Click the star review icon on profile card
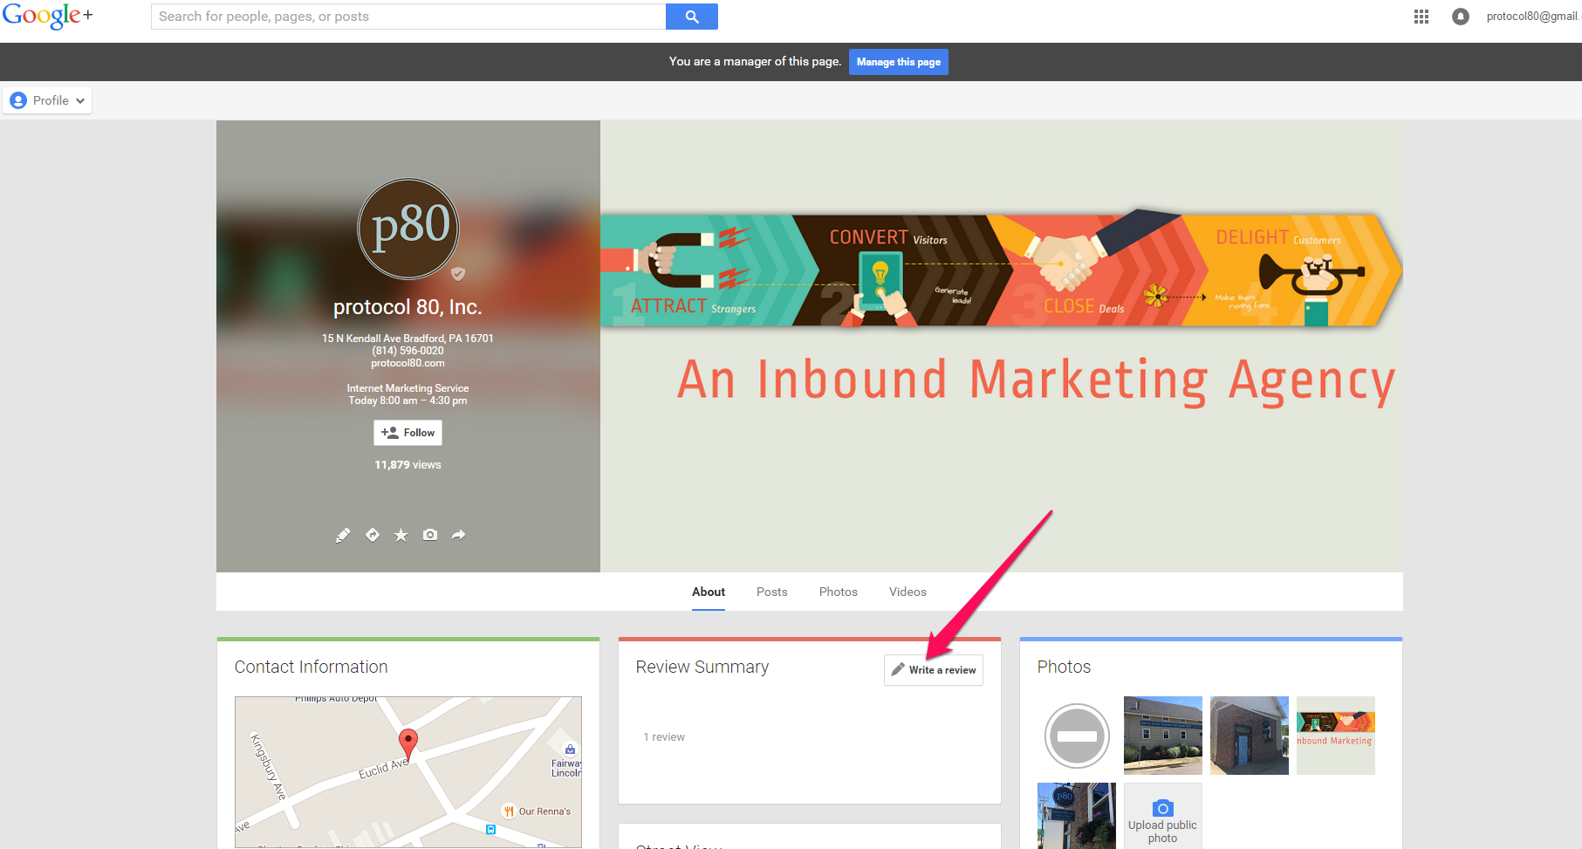The width and height of the screenshot is (1582, 849). coord(401,535)
